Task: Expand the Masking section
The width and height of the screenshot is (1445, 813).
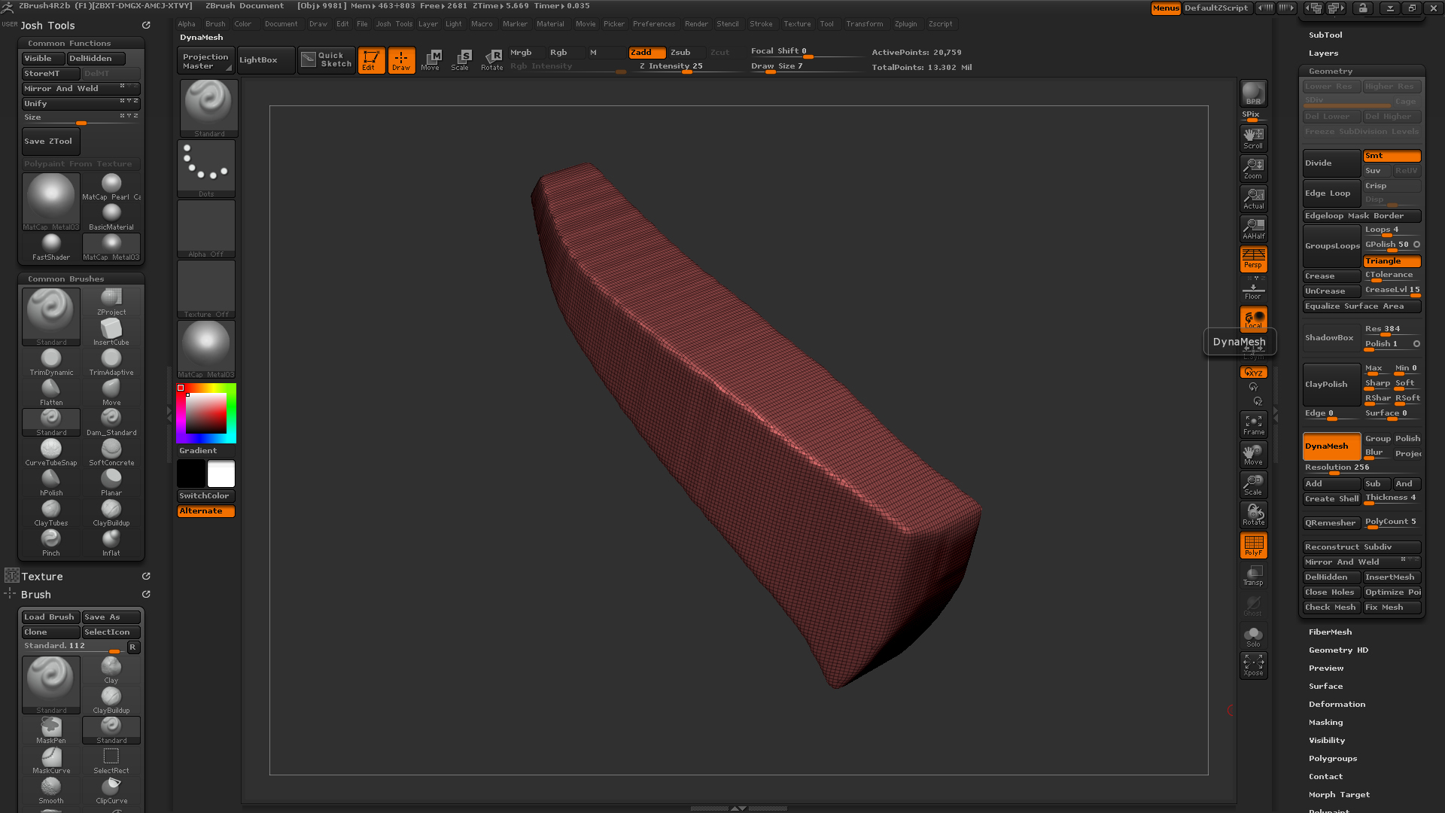Action: pos(1325,723)
